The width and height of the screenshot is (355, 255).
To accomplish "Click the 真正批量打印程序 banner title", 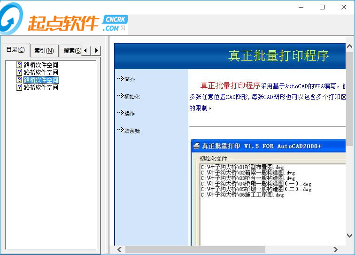I will coord(278,56).
